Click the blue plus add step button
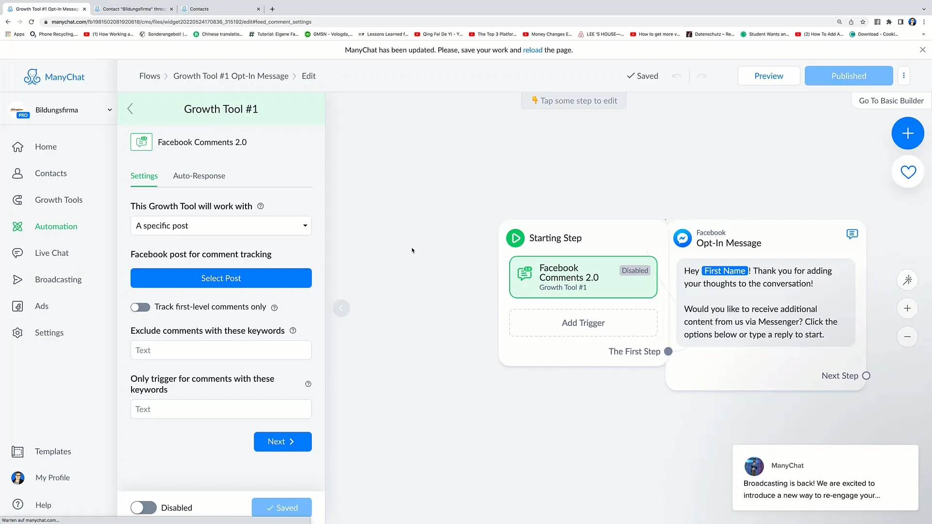 tap(908, 133)
